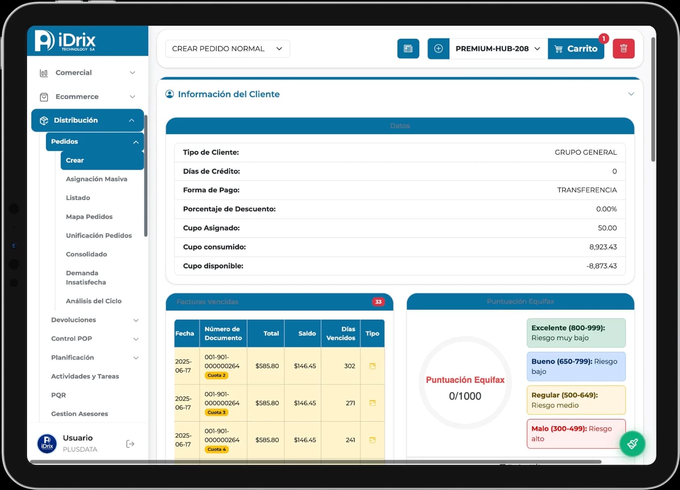Click the sidebar vertical scrollbar

click(x=146, y=176)
